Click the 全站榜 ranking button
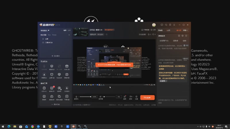 click(x=142, y=34)
